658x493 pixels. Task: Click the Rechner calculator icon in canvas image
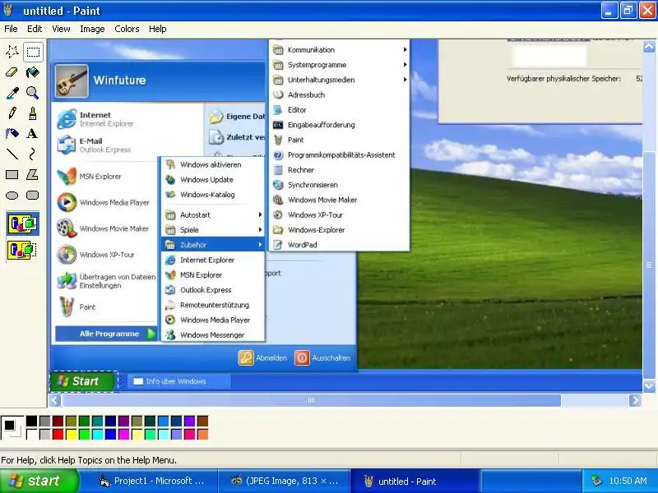click(278, 170)
